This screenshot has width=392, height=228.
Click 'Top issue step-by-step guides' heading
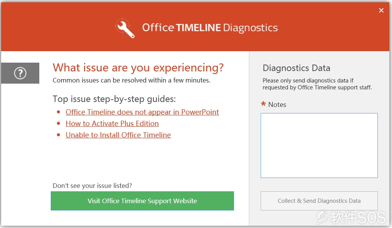point(114,99)
